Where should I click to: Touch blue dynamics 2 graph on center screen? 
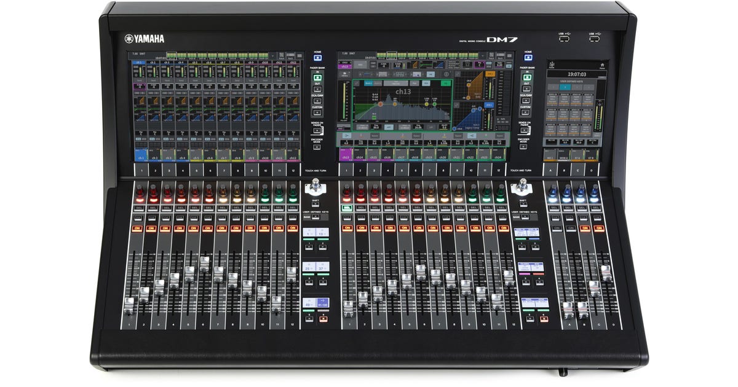[469, 116]
